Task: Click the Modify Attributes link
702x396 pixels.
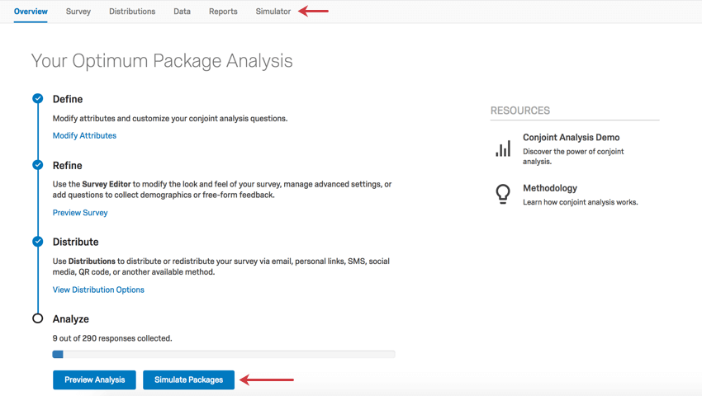Action: [84, 135]
